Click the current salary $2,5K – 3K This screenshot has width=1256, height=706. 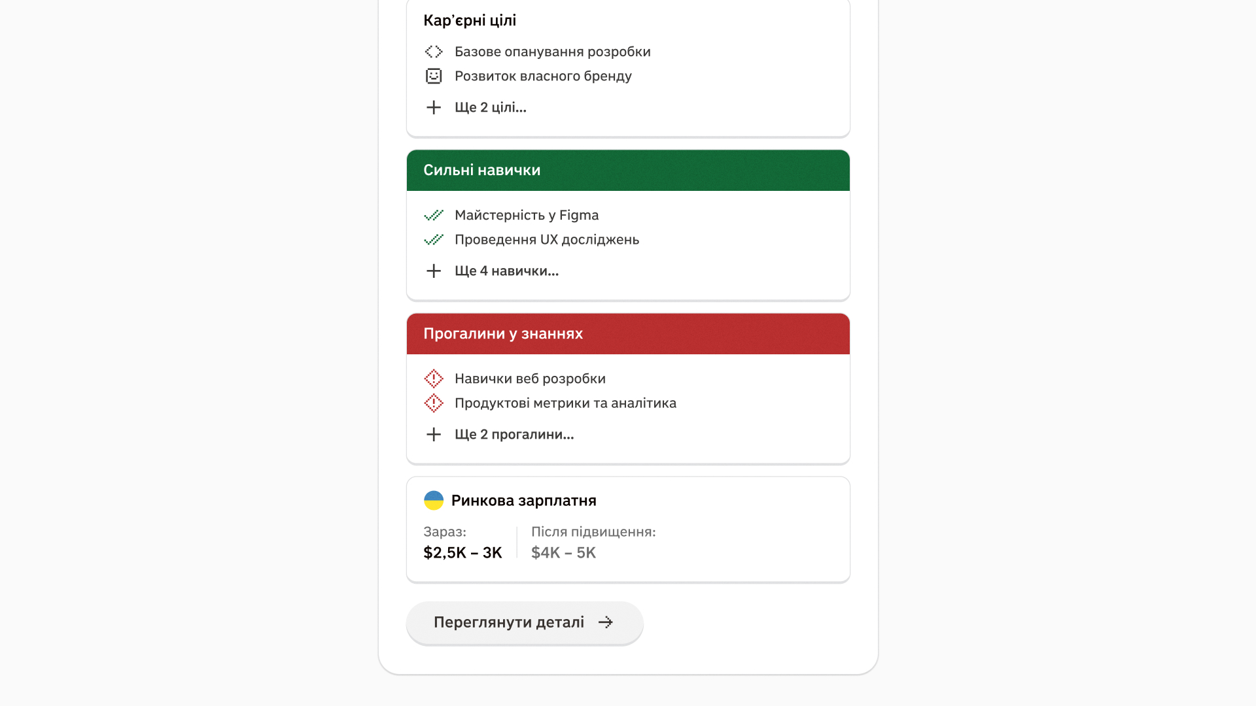click(462, 553)
